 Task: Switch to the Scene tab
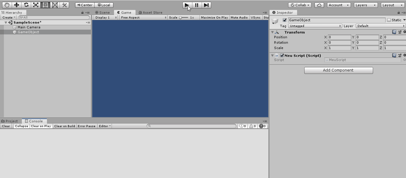click(103, 13)
